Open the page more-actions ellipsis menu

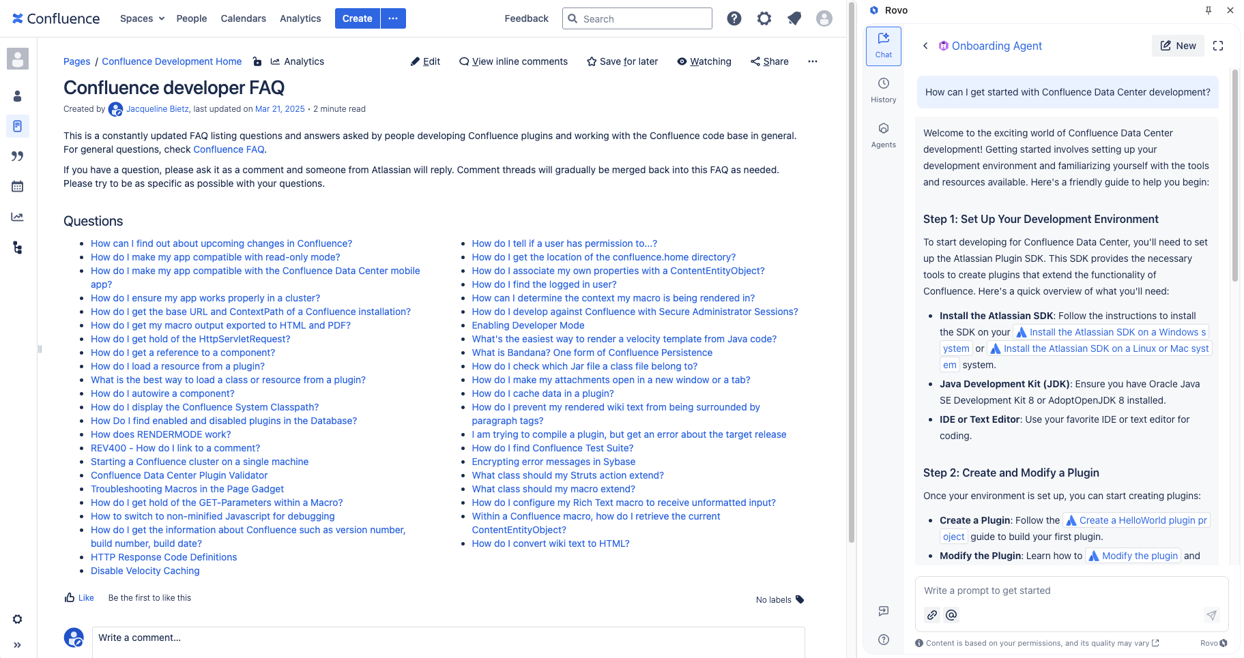pyautogui.click(x=812, y=61)
